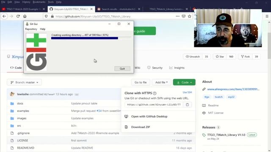The image size is (271, 152).
Task: Click the LICENSE file icon
Action: tap(12, 141)
